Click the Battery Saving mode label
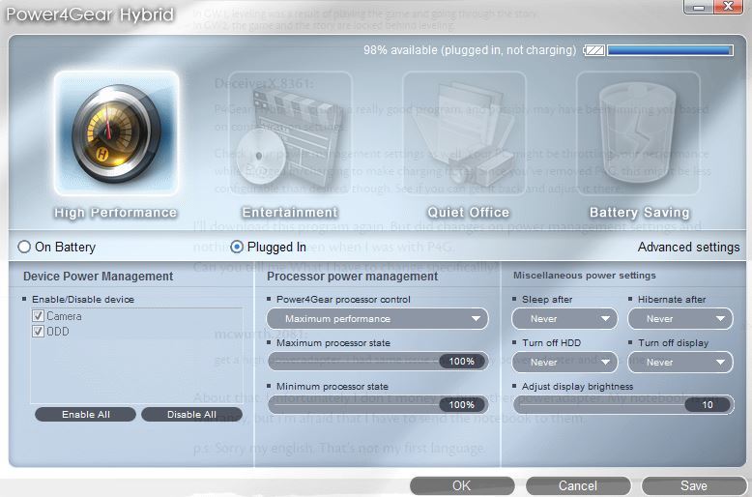752x497 pixels. pos(640,213)
